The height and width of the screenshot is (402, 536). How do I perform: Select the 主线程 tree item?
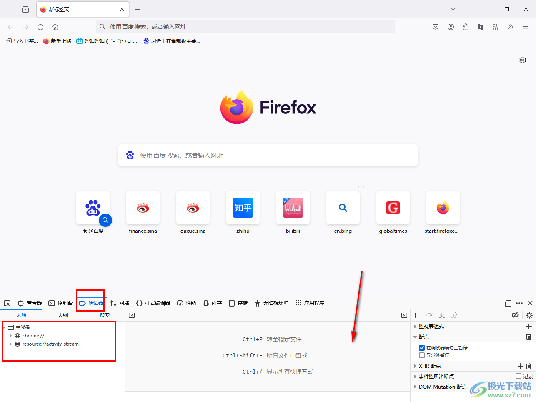click(23, 327)
